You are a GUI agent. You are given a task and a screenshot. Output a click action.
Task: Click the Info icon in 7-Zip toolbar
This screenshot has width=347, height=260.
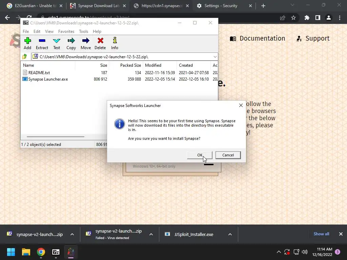(115, 43)
